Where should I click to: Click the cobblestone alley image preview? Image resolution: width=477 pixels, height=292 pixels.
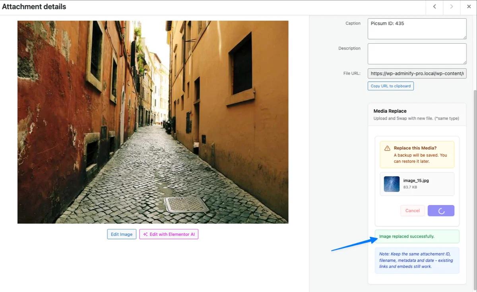153,122
